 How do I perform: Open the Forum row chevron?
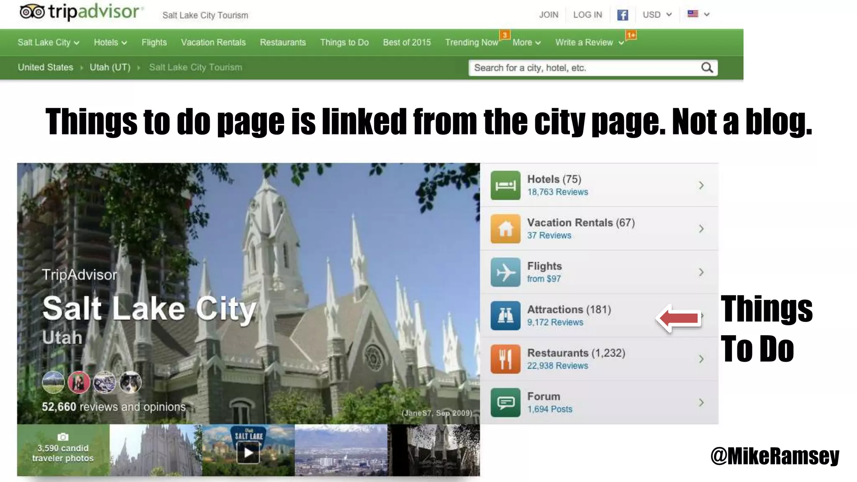[x=701, y=403]
